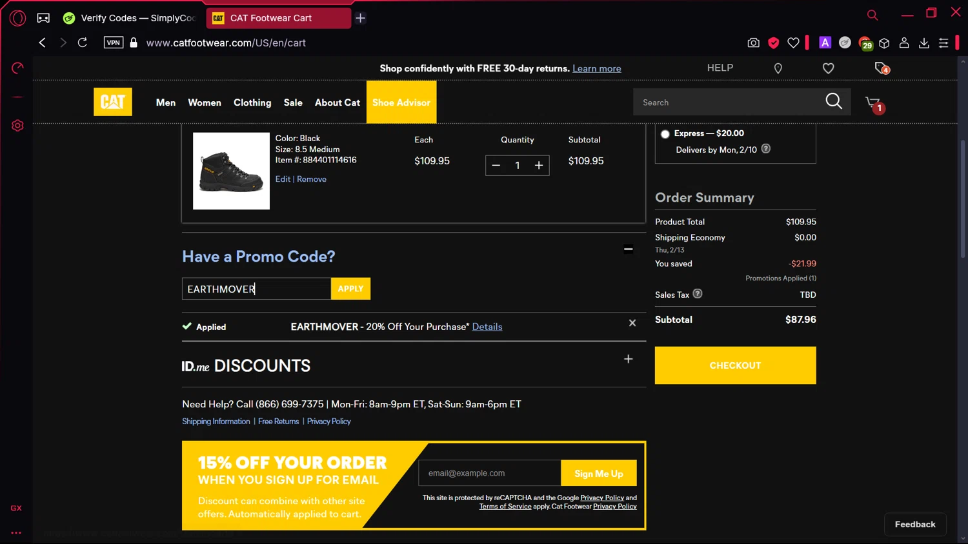
Task: Focus the email signup field
Action: click(490, 473)
